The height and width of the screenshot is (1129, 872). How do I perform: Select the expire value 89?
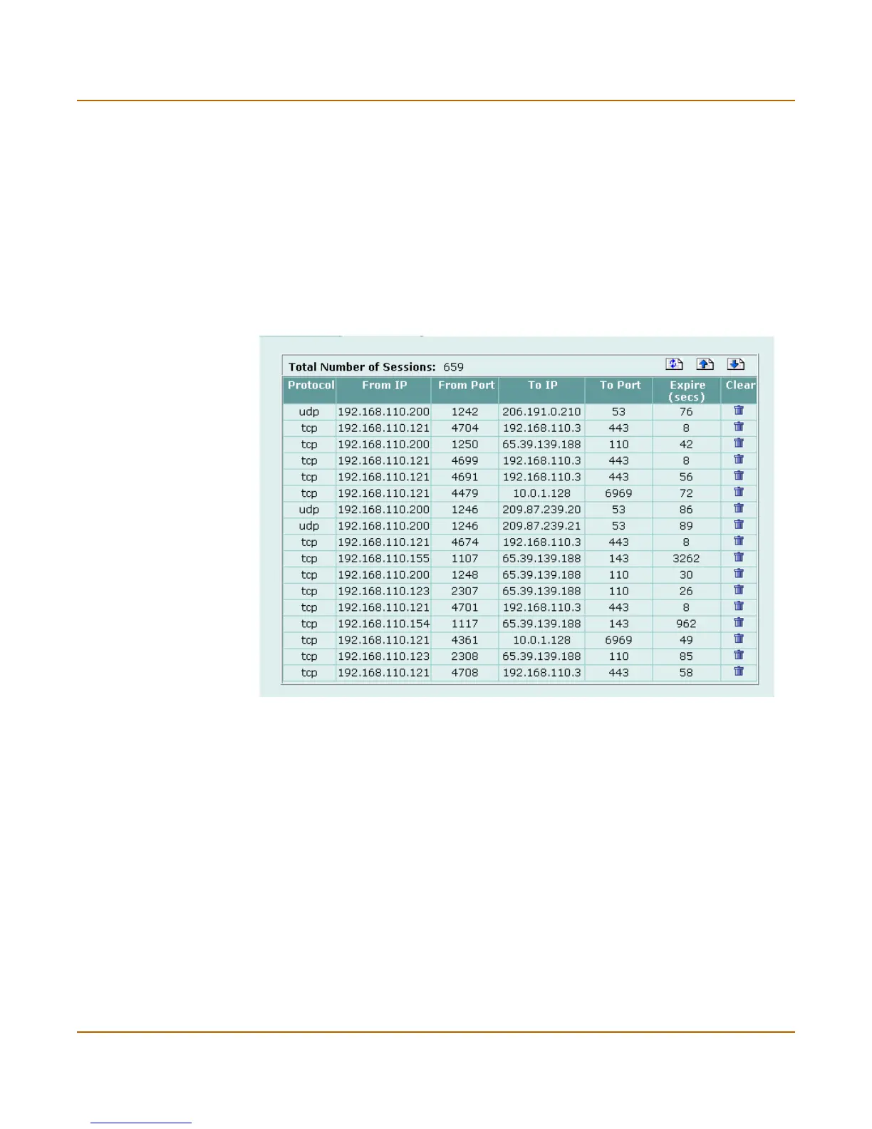tap(686, 526)
